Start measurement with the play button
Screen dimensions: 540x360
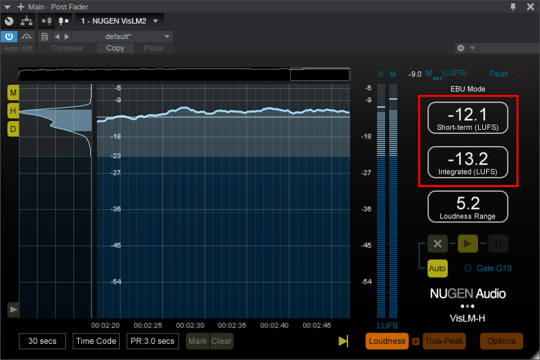coord(468,244)
